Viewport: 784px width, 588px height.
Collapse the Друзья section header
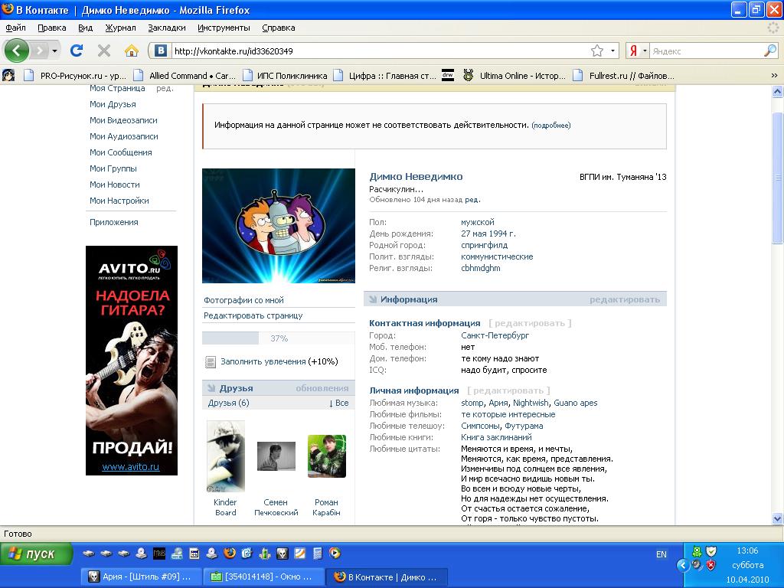point(236,388)
